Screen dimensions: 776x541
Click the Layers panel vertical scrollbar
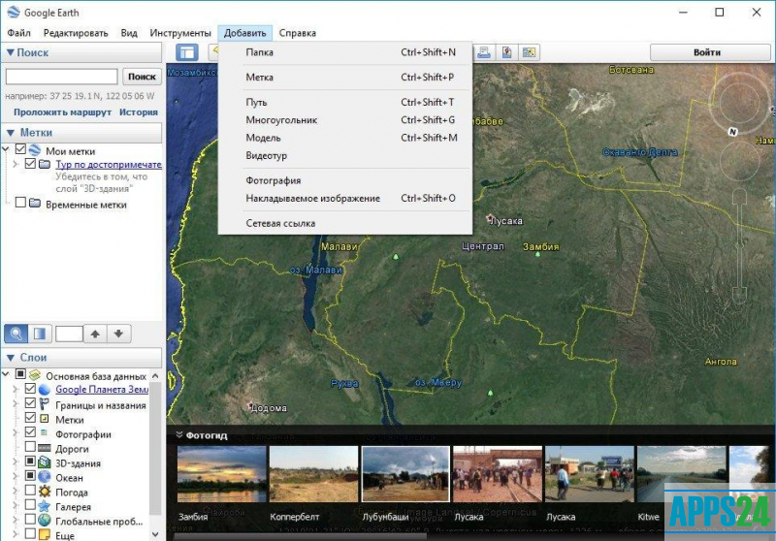(x=155, y=448)
